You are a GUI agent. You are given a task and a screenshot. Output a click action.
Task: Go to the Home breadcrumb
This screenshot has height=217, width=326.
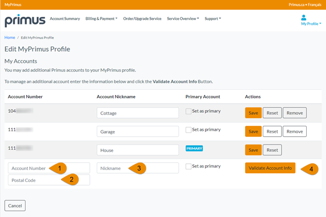pos(10,38)
